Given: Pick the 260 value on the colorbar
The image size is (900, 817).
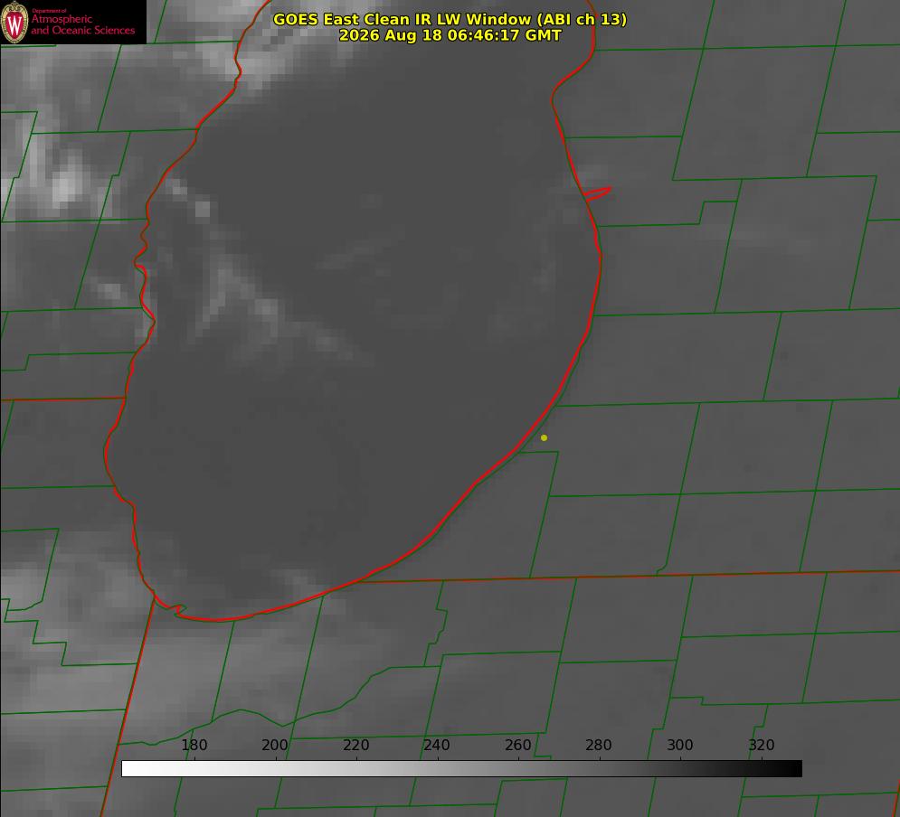Looking at the screenshot, I should tap(517, 745).
